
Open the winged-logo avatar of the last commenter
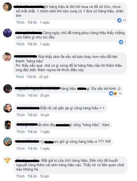click(7, 161)
